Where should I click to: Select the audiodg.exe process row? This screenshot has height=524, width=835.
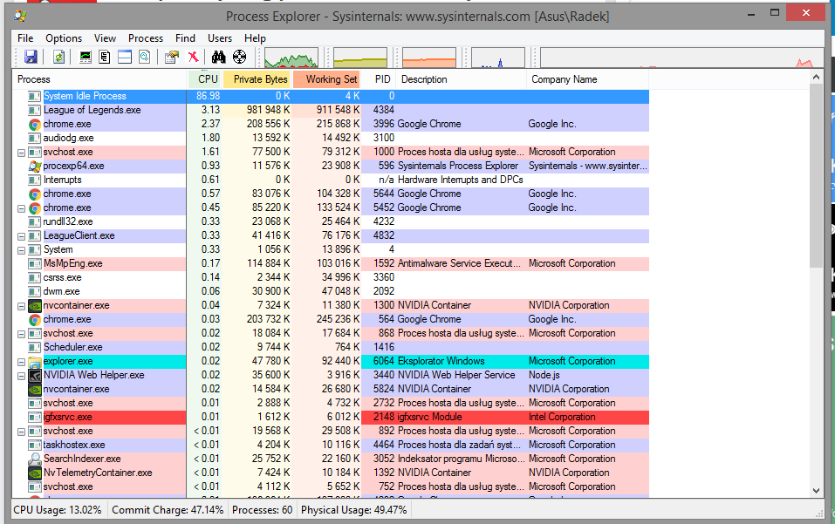tap(331, 139)
